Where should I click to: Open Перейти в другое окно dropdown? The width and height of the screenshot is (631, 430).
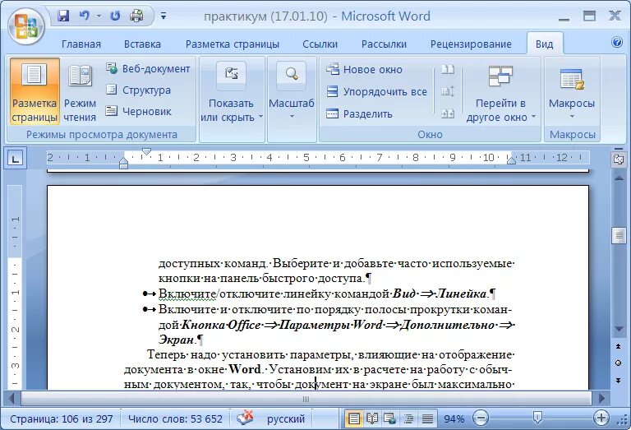click(500, 93)
